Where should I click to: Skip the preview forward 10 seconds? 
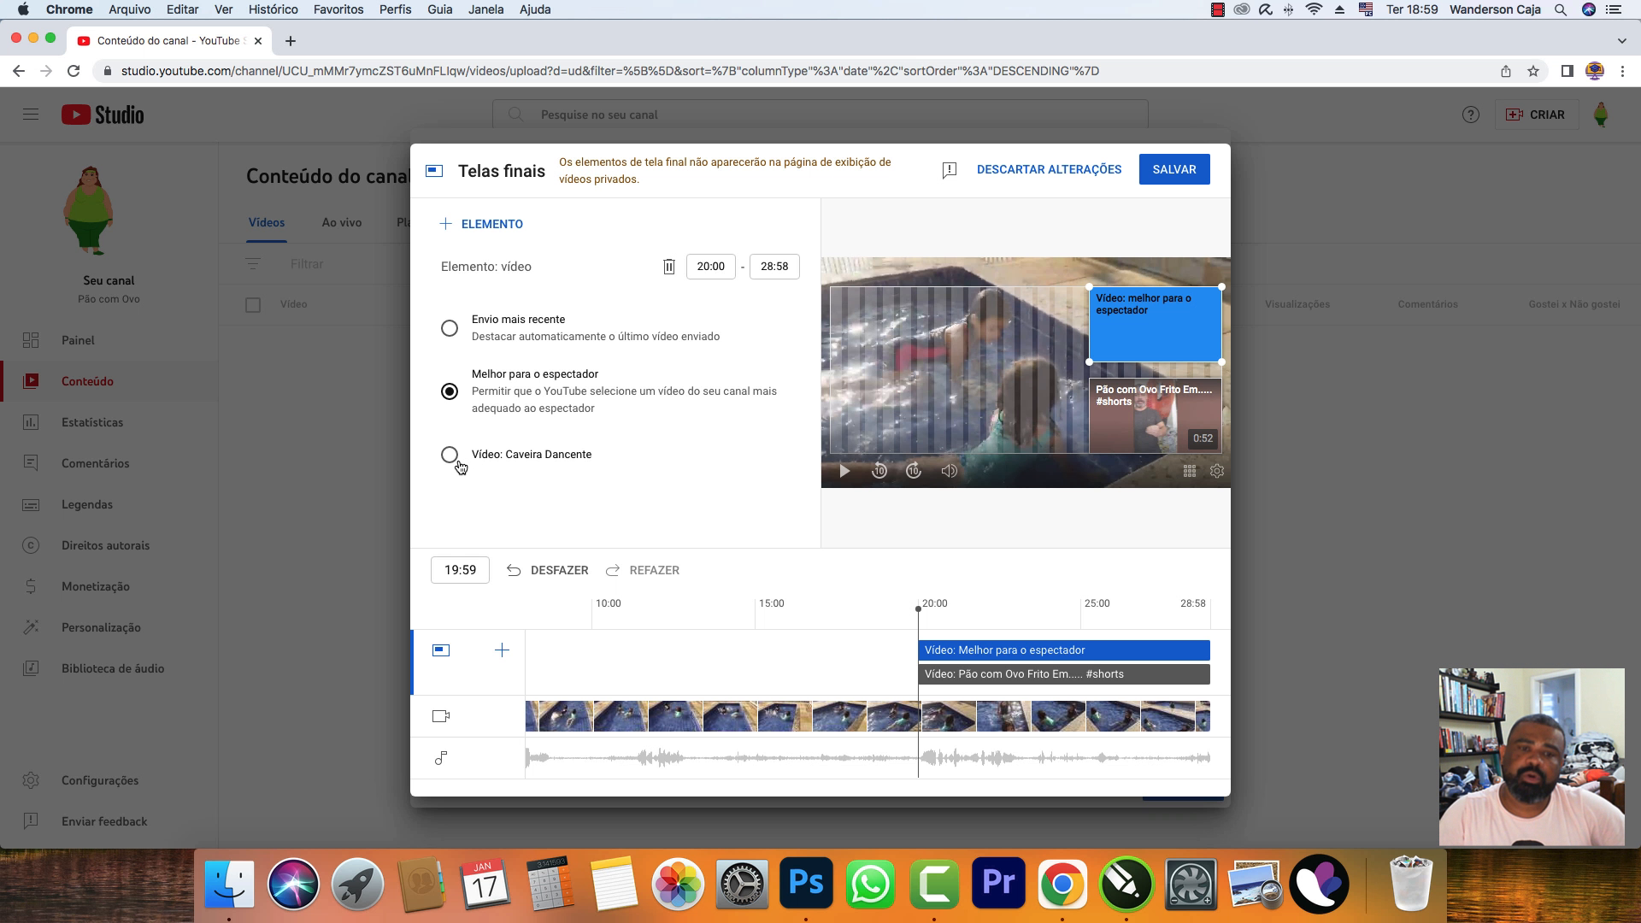(x=914, y=471)
